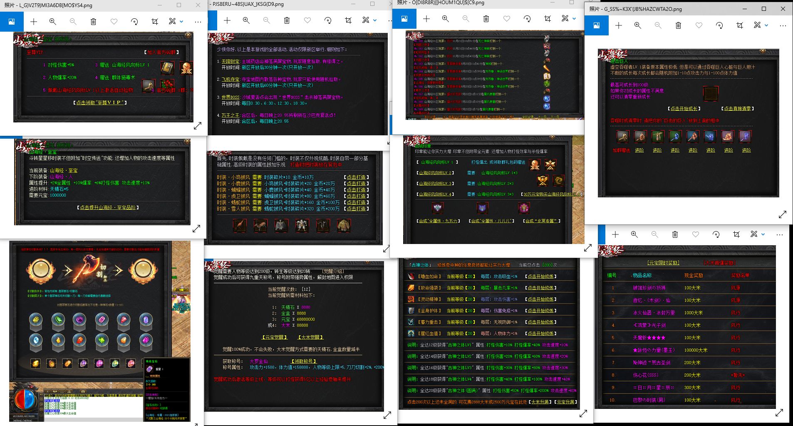Rotate the O[DI8R8R photo

pos(527,18)
